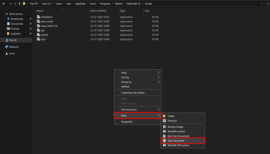Open address bar history dropdown chevron
270x154 pixels.
point(261,4)
